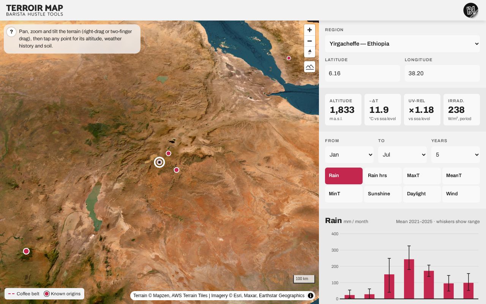Image resolution: width=486 pixels, height=304 pixels.
Task: Switch chart metric to Rain hrs
Action: [x=383, y=176]
